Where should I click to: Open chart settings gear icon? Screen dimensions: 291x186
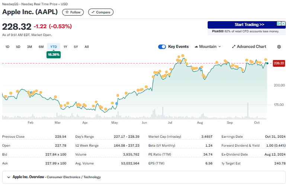tap(279, 47)
